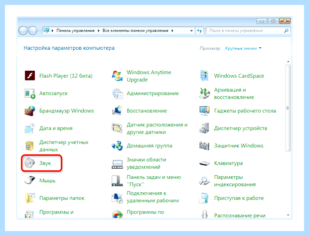Open the Мышь link
Viewport: 309px width, 236px height.
tap(47, 181)
